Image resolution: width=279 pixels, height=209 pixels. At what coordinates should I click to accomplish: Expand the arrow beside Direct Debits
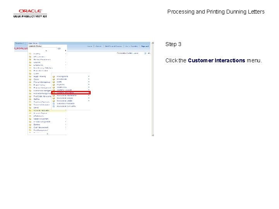tap(89, 79)
